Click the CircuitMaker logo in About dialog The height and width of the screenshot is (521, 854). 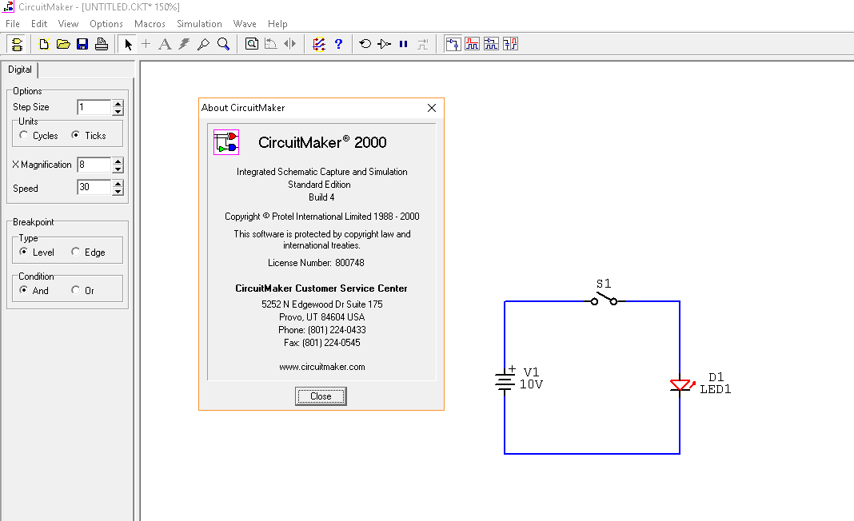[226, 142]
